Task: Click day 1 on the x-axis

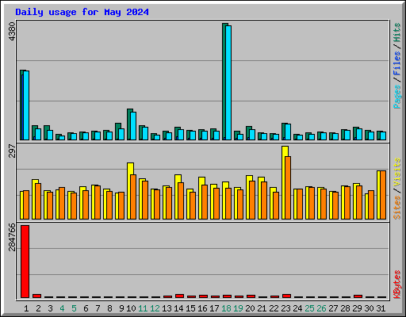Action: pos(26,308)
